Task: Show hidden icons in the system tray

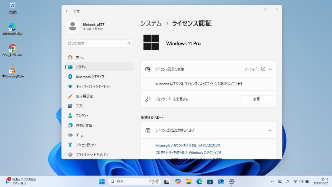Action: 272,181
